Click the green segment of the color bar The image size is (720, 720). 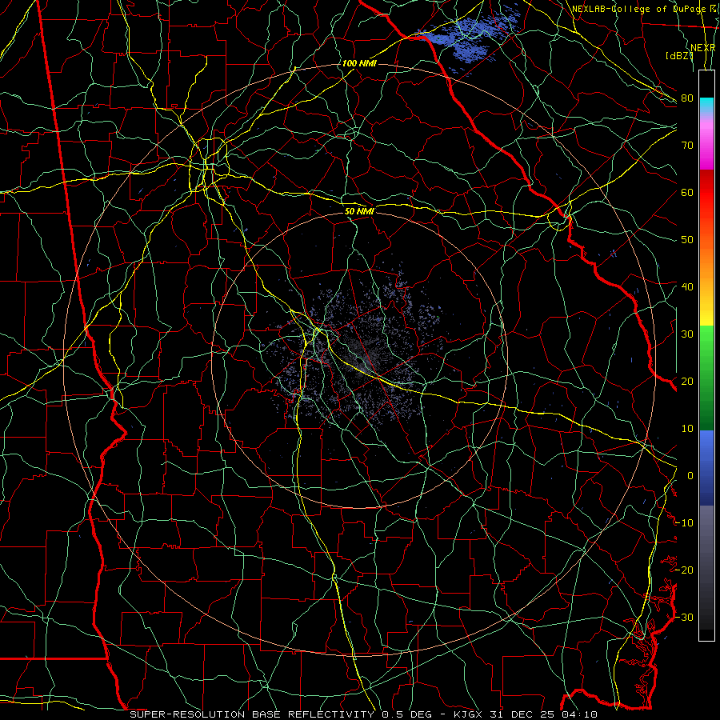(706, 378)
